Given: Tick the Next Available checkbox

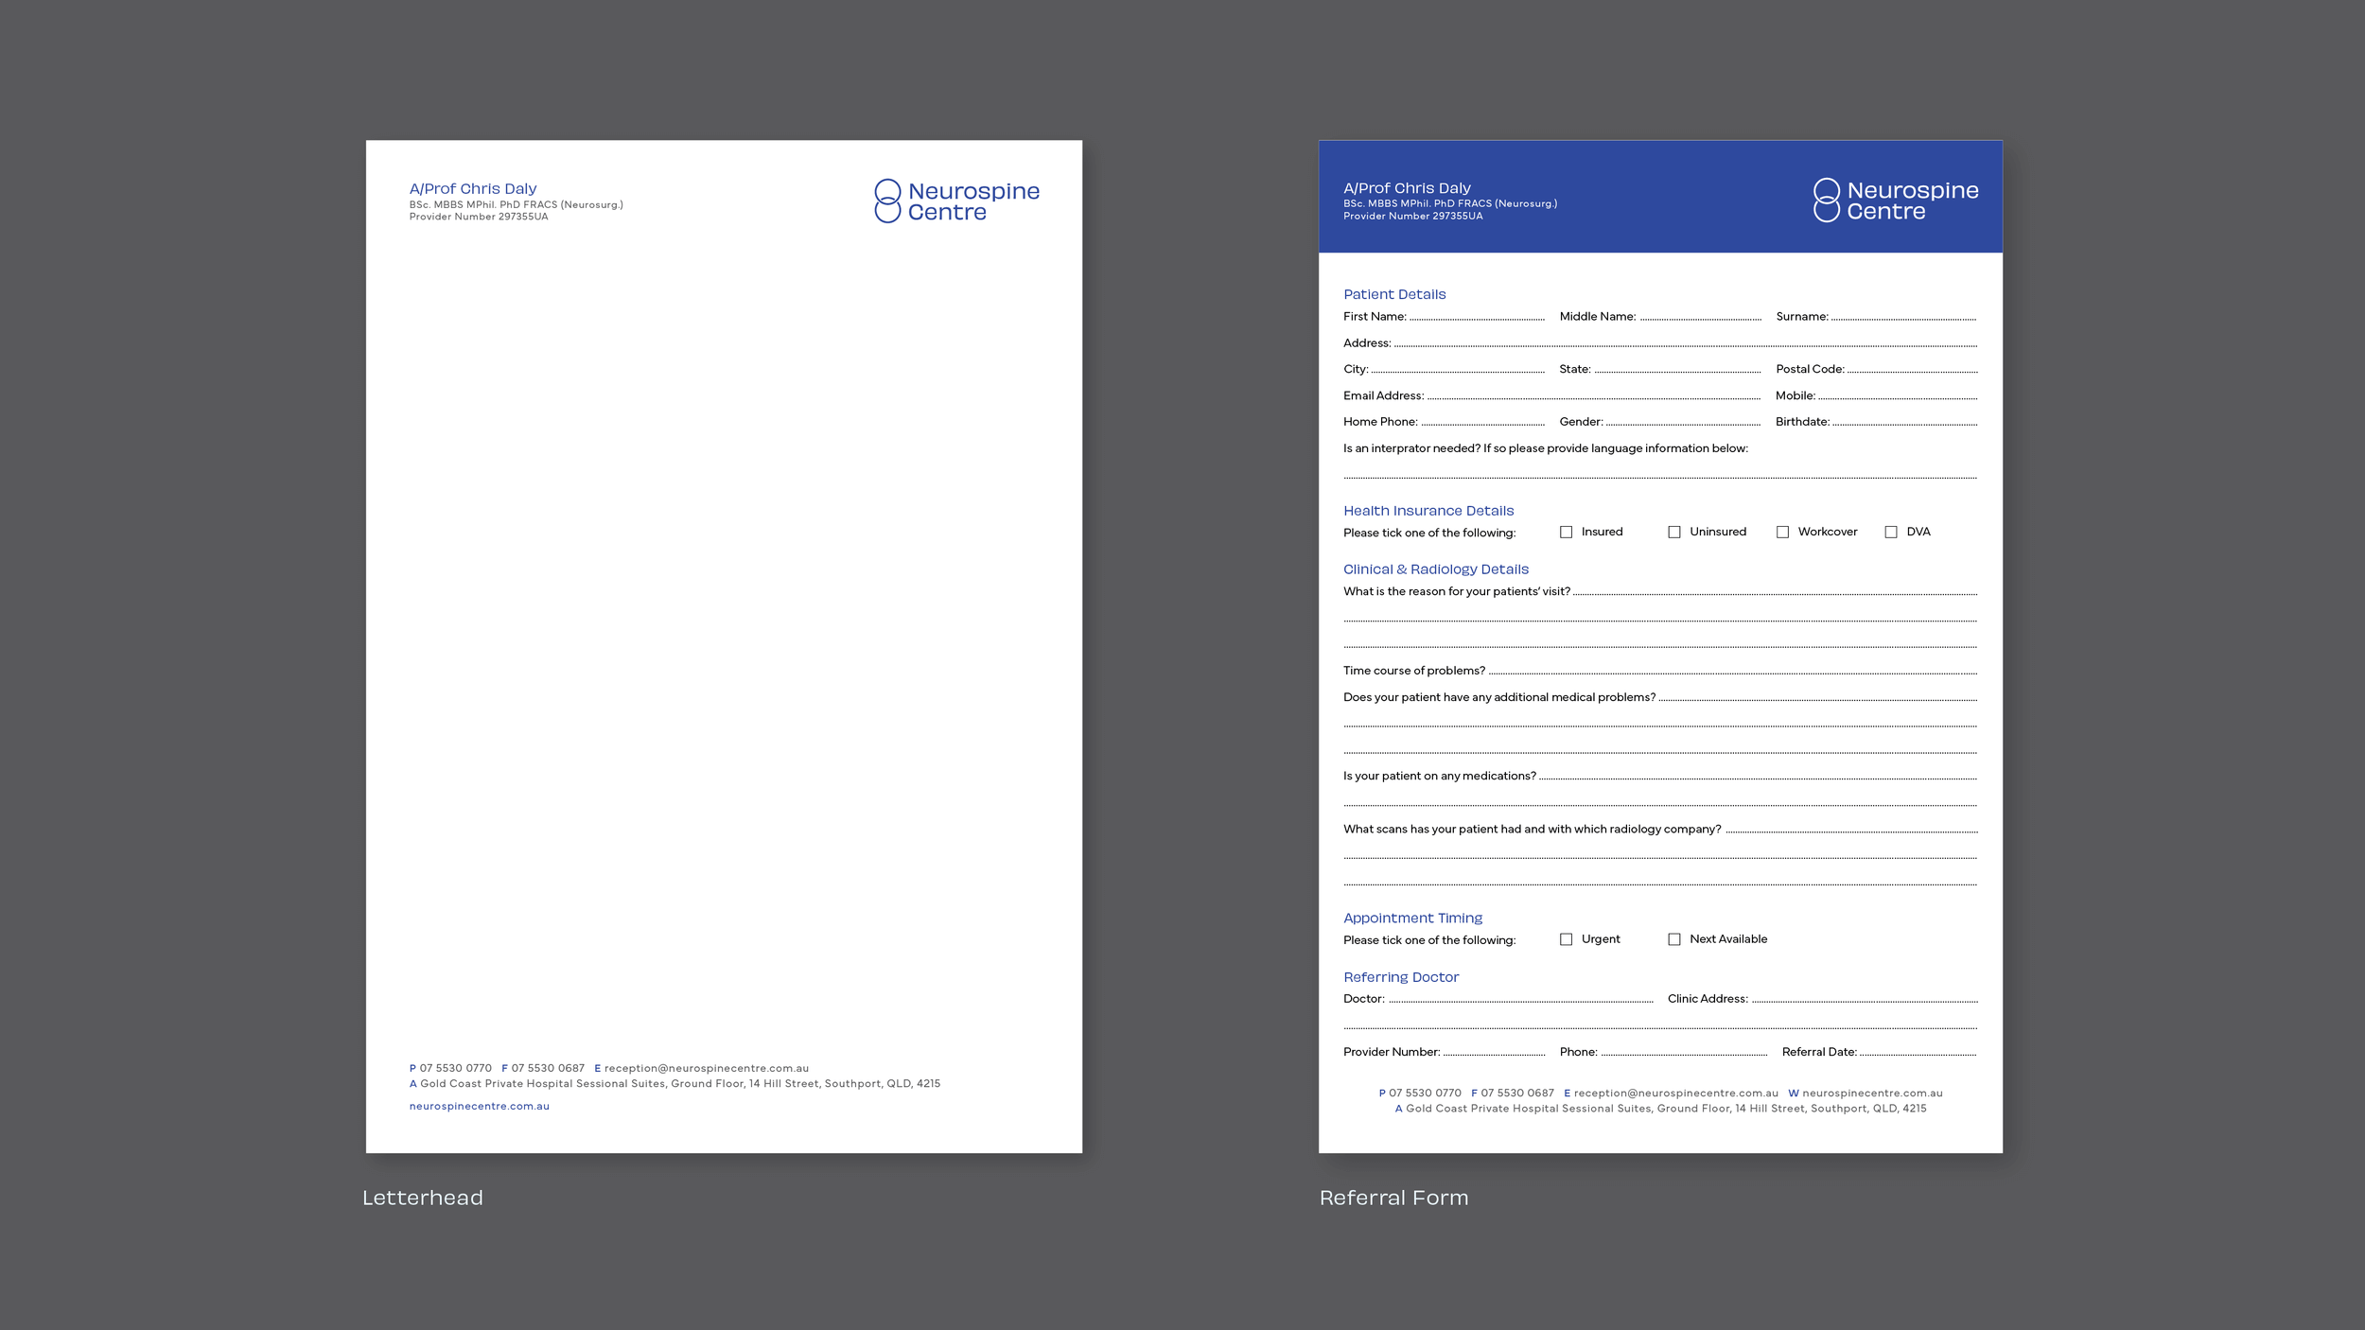Looking at the screenshot, I should click(x=1674, y=939).
